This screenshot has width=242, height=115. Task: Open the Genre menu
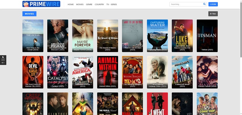89,5
